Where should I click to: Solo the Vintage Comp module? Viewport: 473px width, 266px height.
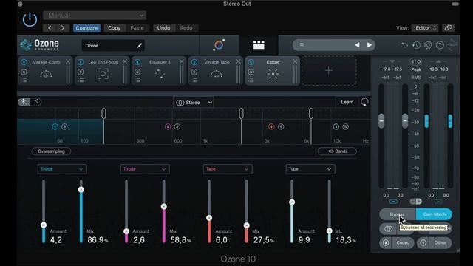[x=24, y=72]
